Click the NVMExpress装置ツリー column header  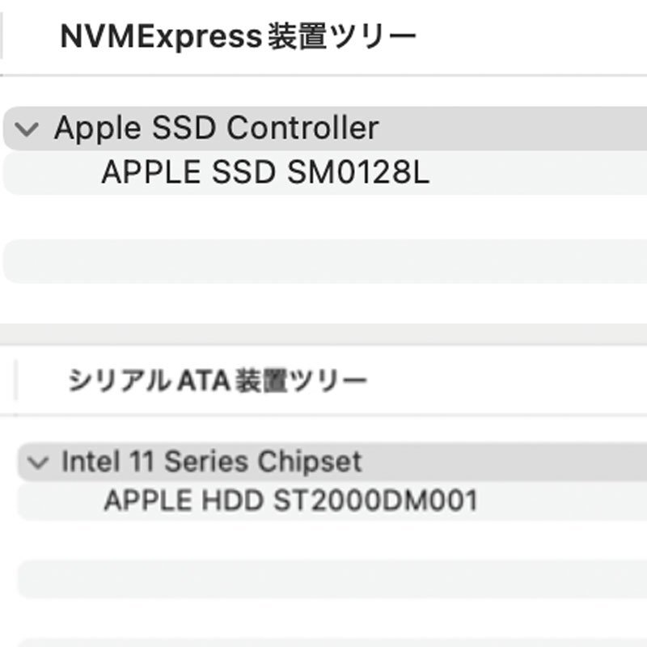(239, 37)
